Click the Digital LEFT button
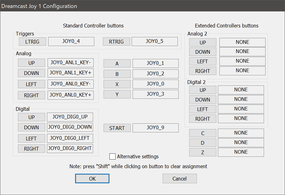The height and width of the screenshot is (195, 285). point(32,139)
